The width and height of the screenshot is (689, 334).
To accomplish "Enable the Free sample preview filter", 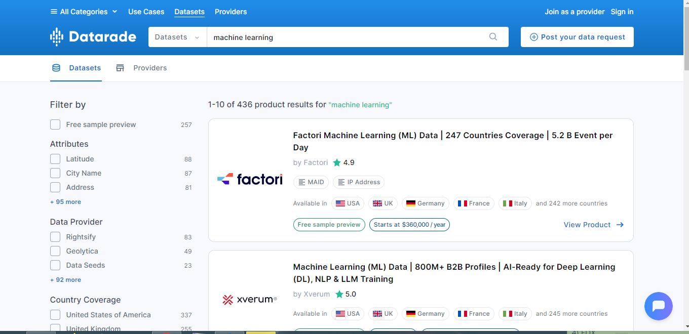I will [x=55, y=124].
